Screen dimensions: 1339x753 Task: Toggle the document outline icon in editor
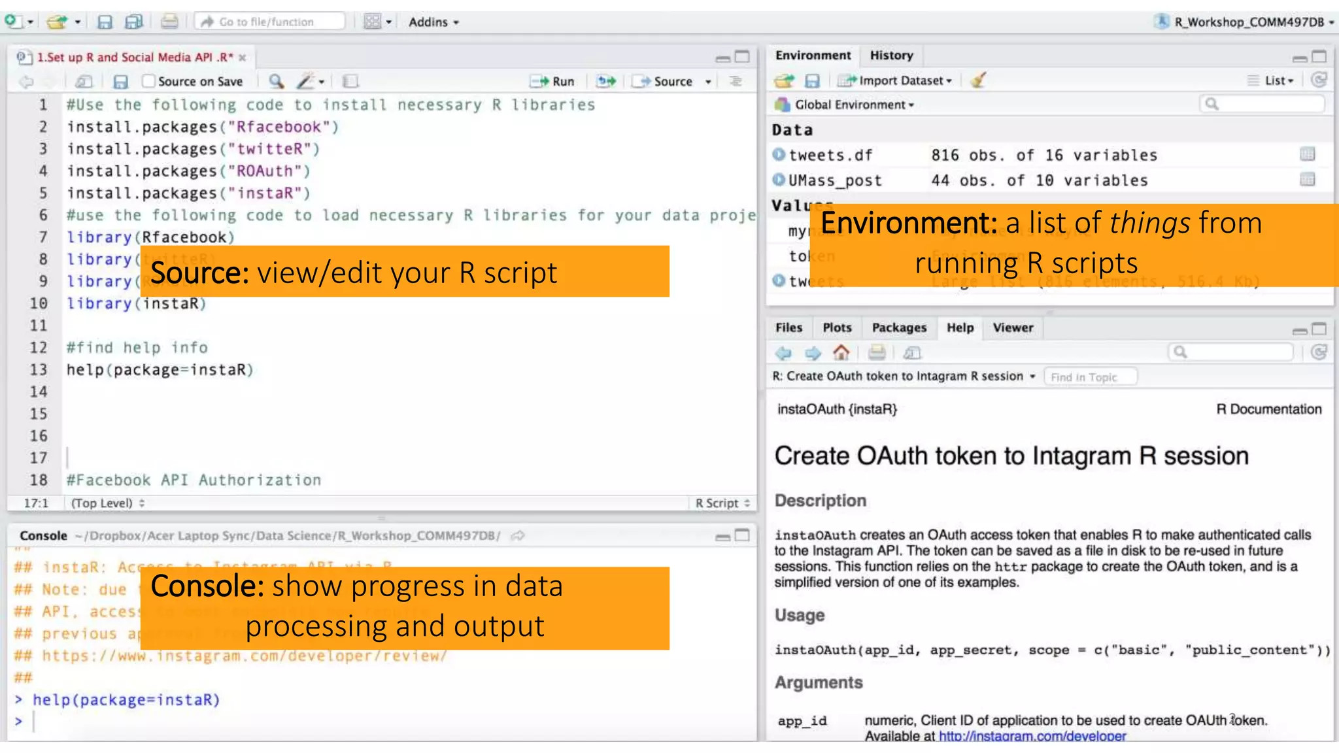coord(736,81)
